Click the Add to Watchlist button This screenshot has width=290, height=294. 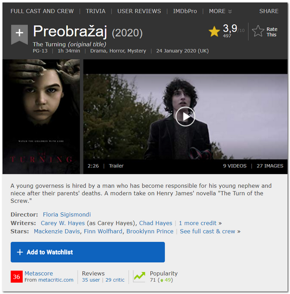tap(88, 252)
